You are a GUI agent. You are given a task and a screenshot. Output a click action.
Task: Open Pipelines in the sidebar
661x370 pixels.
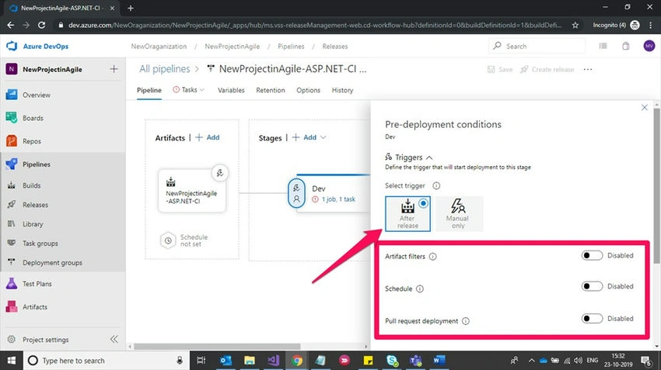[37, 164]
